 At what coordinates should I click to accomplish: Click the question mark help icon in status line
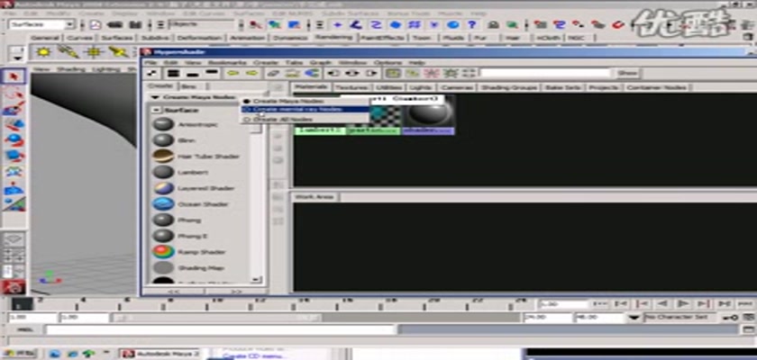coord(472,24)
